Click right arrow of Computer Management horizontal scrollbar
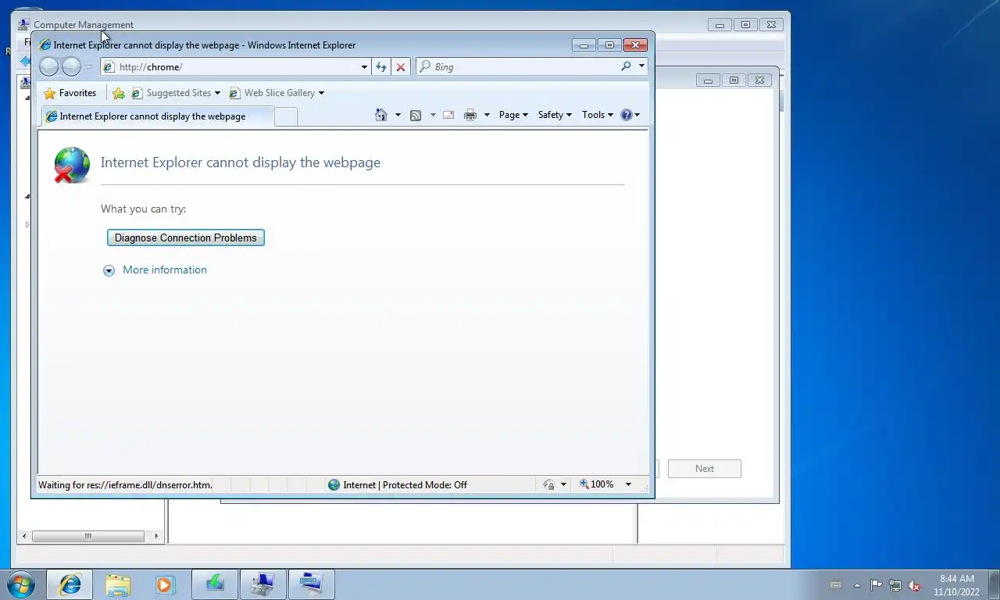This screenshot has height=600, width=1000. (x=156, y=536)
